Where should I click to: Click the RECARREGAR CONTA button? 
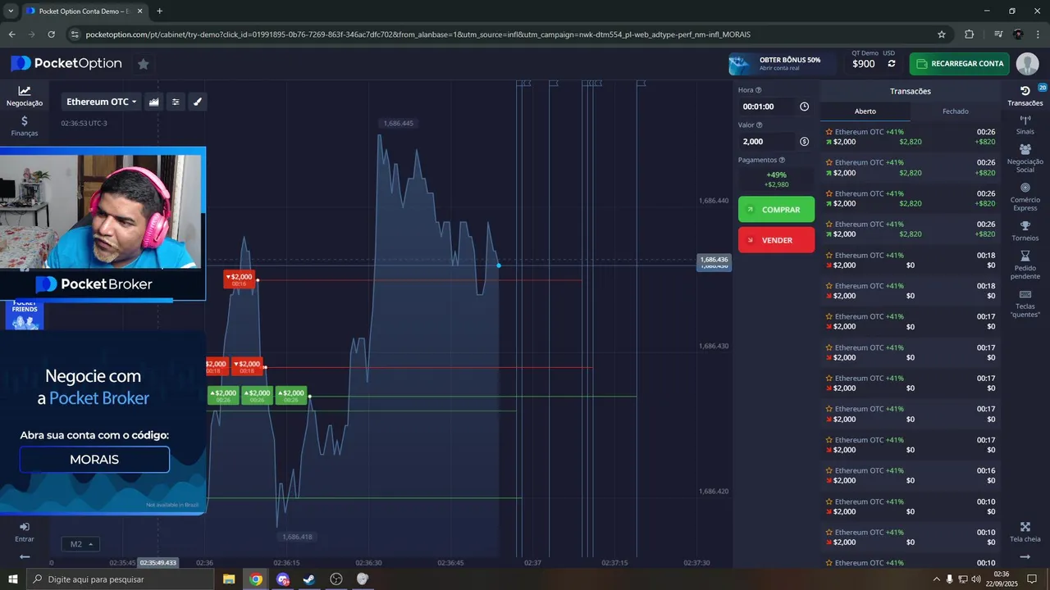(959, 64)
